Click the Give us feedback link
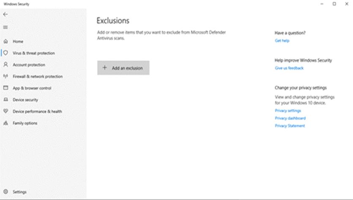The image size is (353, 200). point(289,68)
